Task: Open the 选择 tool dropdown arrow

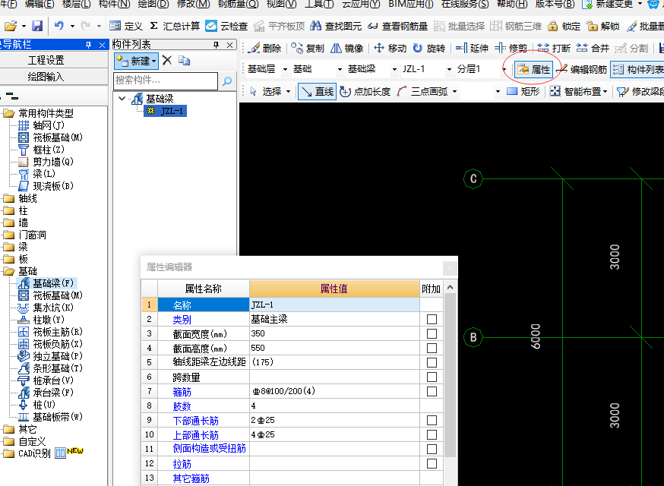Action: coord(289,91)
